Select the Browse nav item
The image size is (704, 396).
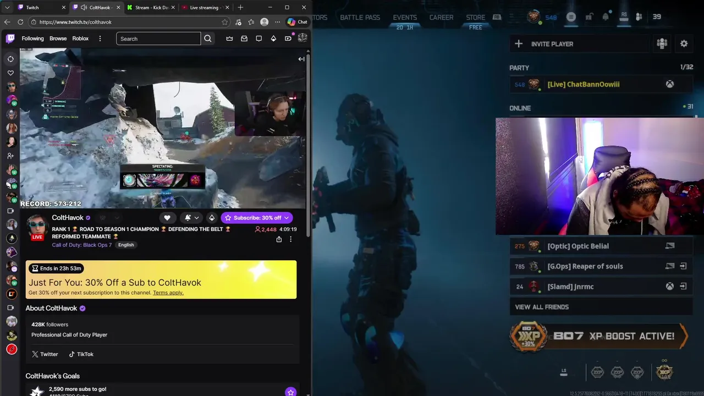[x=58, y=38]
